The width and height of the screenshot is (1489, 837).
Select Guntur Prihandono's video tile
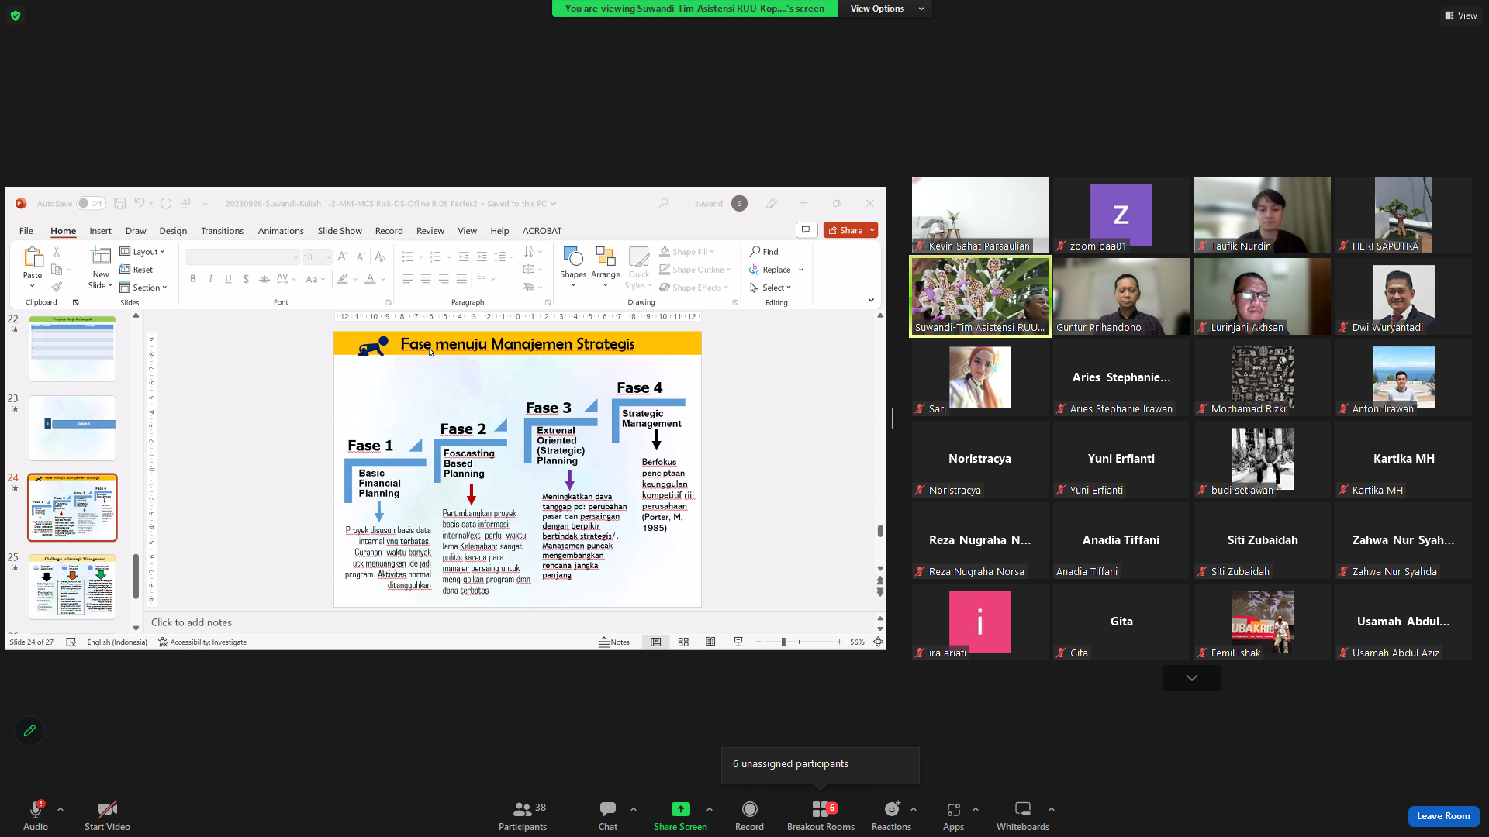click(1121, 296)
